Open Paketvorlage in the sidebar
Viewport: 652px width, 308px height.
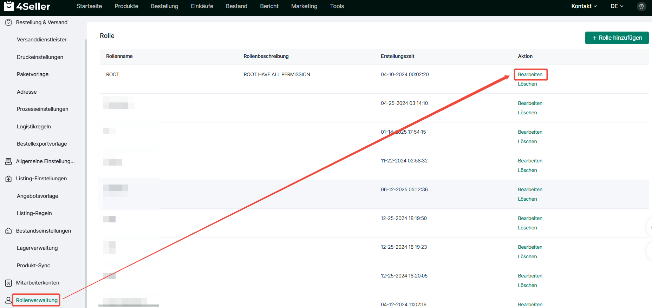pyautogui.click(x=33, y=74)
